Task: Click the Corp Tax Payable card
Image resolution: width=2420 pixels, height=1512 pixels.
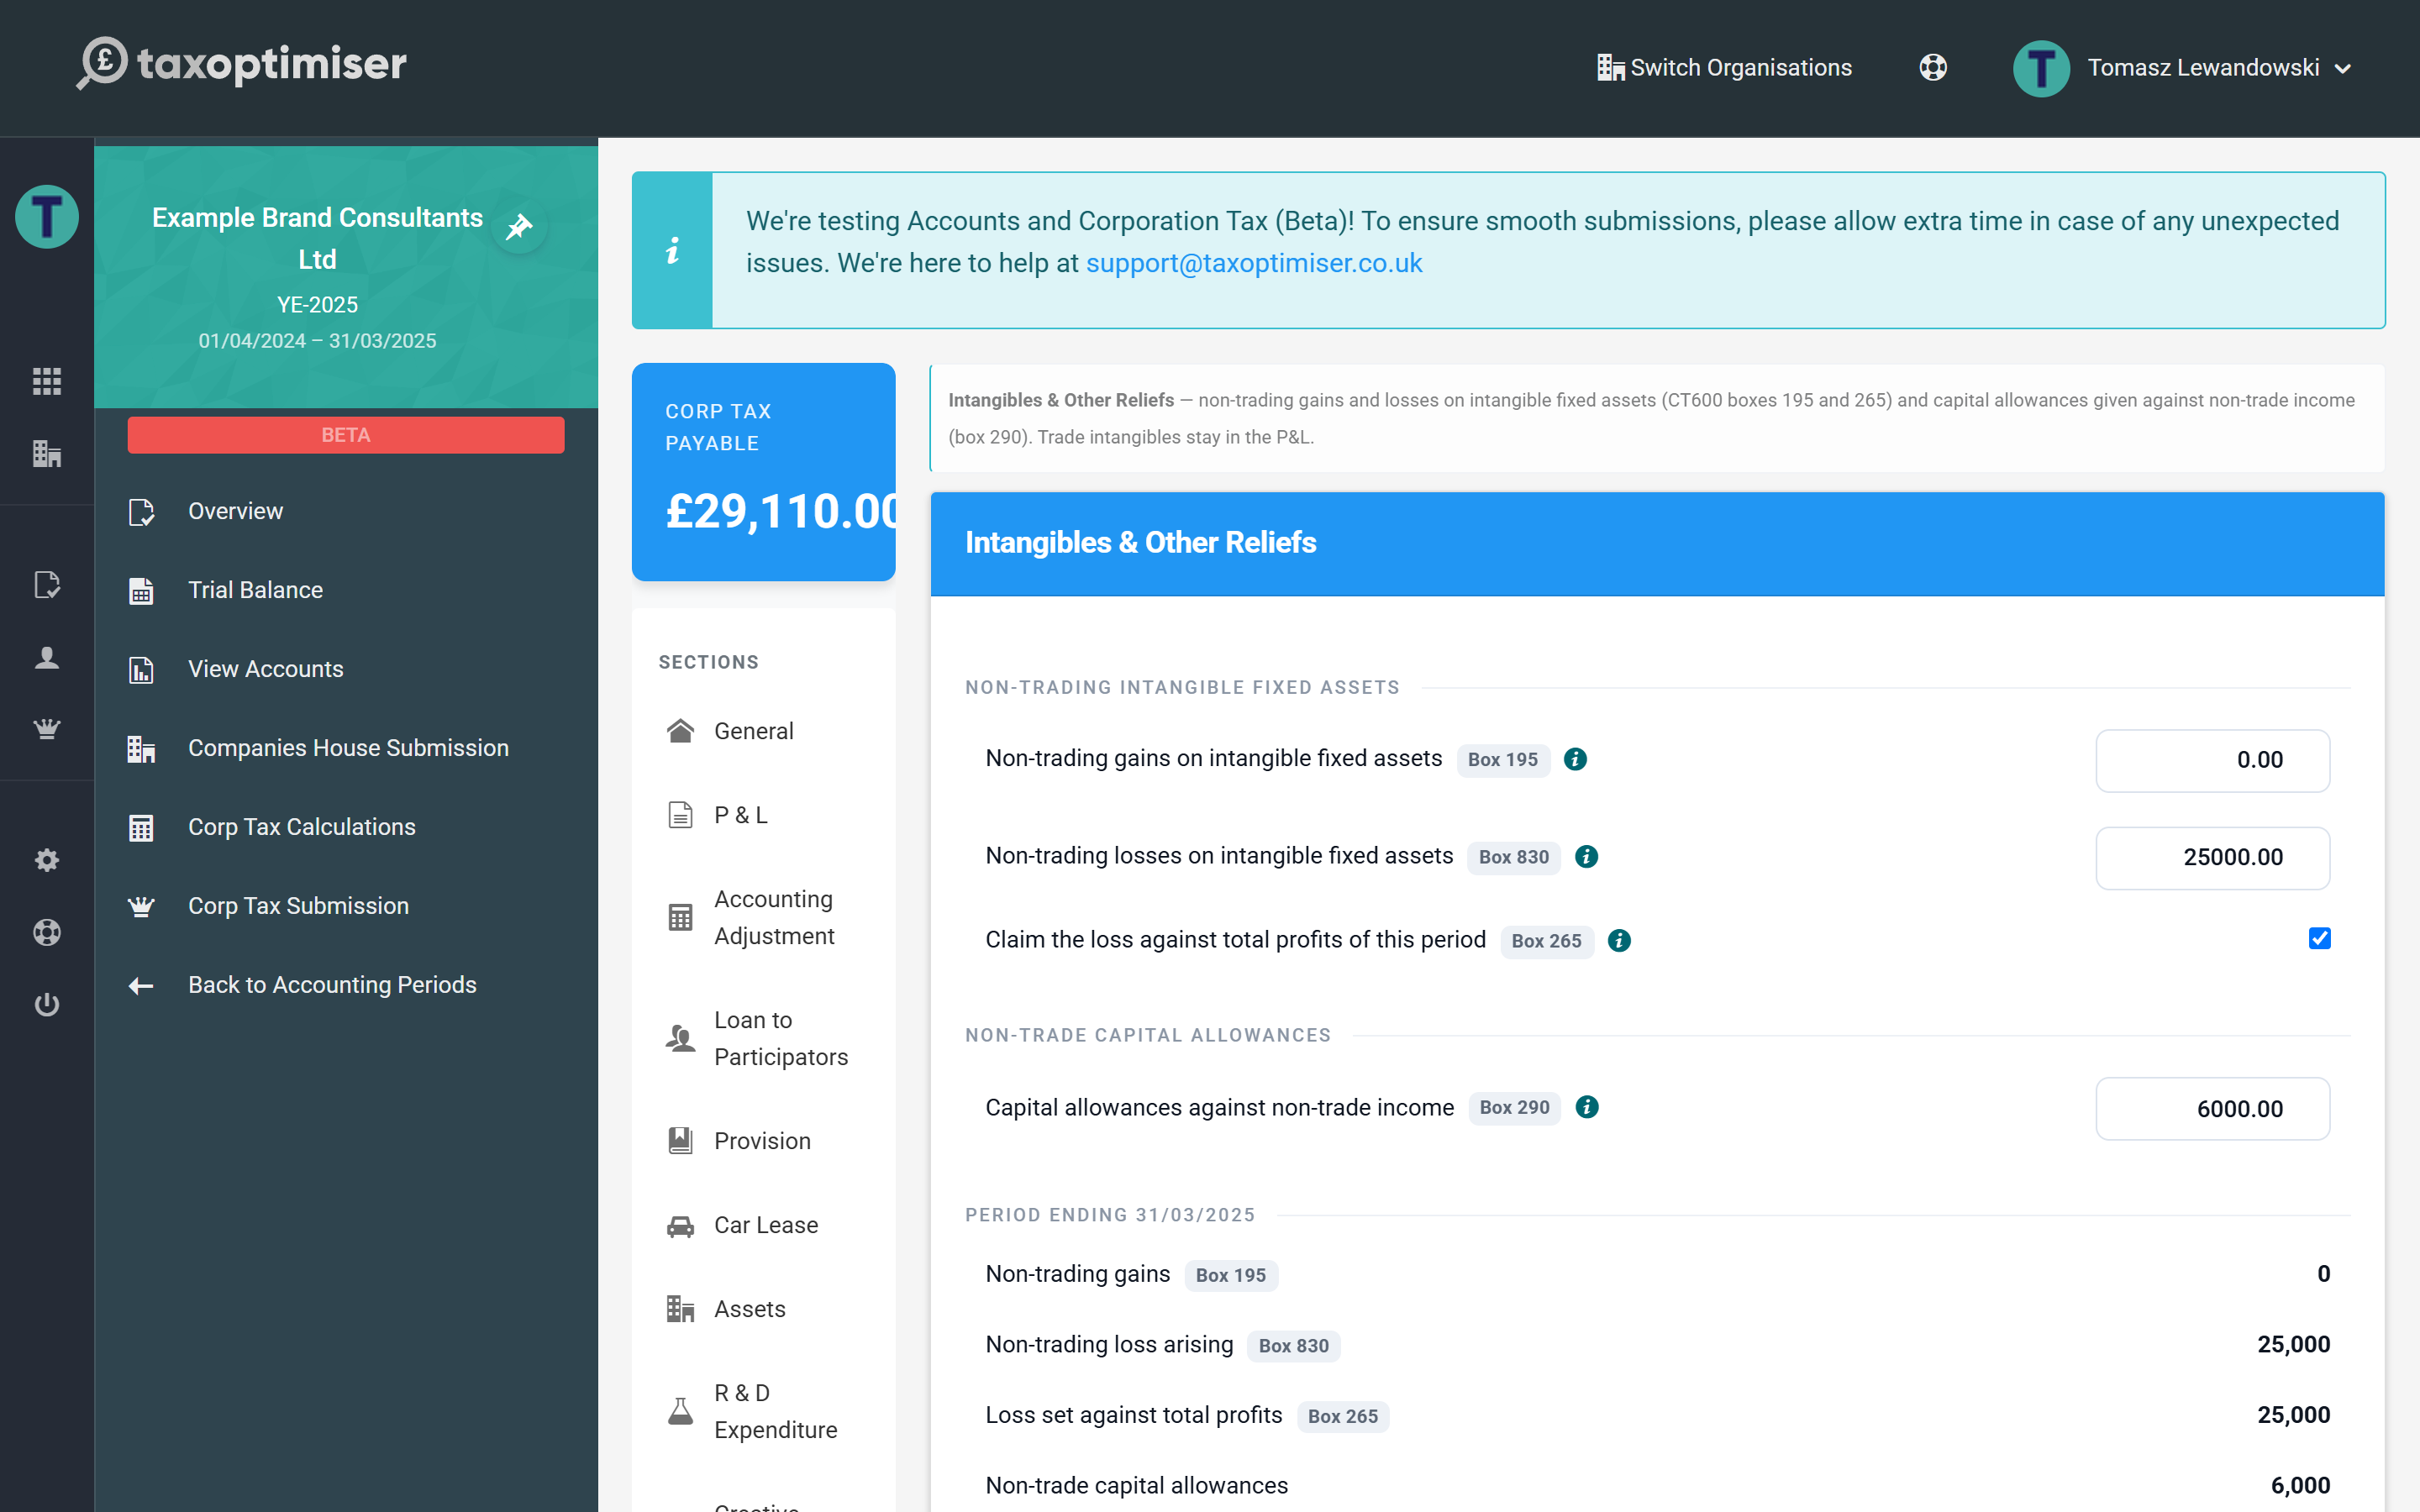Action: click(x=764, y=472)
